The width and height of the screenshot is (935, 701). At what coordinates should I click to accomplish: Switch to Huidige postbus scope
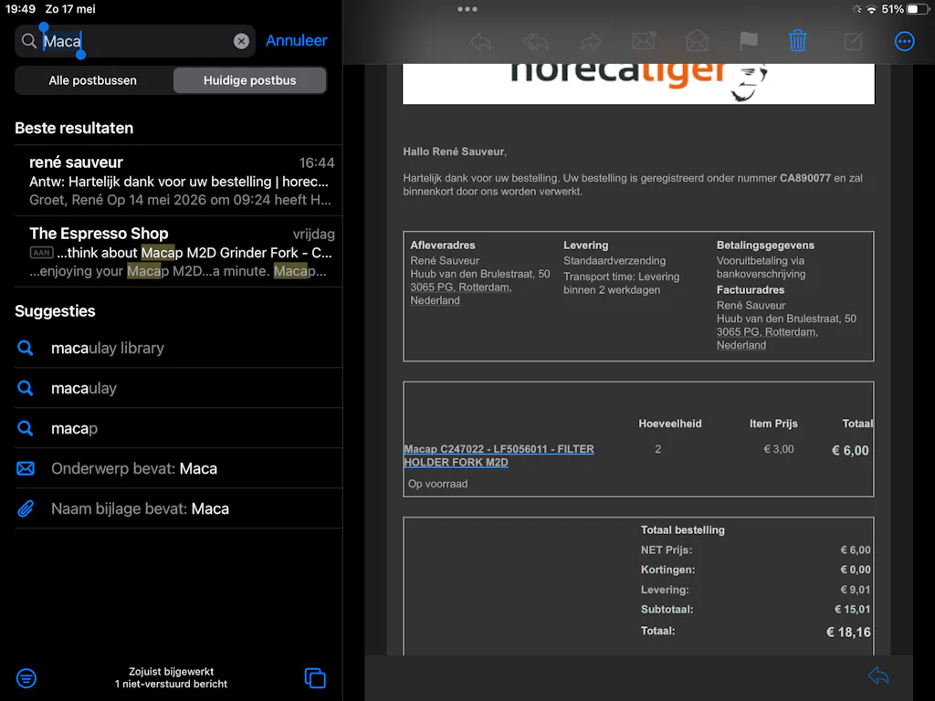pos(250,80)
